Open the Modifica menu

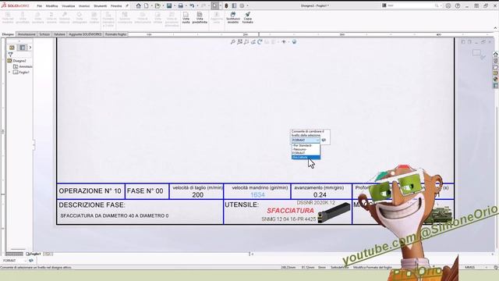click(51, 6)
